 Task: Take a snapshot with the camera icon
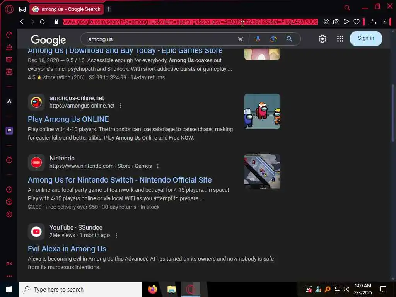336,22
